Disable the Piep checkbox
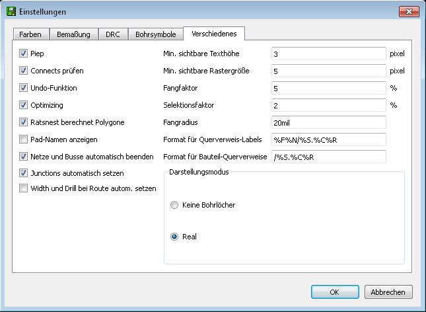Viewport: 426px width, 312px height. click(23, 54)
